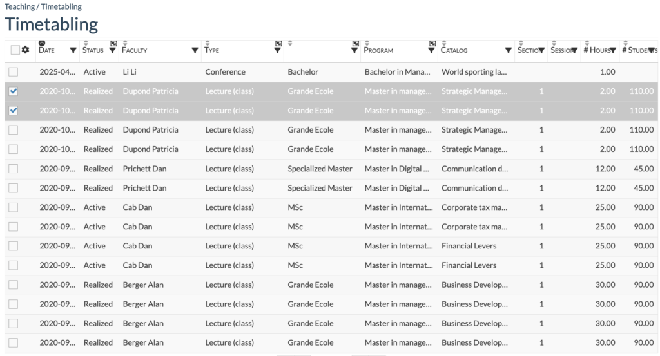Click the Program column filter funnel
This screenshot has height=356, width=660.
(432, 50)
